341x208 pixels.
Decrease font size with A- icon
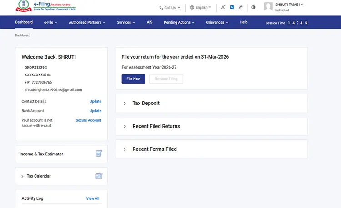point(223,7)
